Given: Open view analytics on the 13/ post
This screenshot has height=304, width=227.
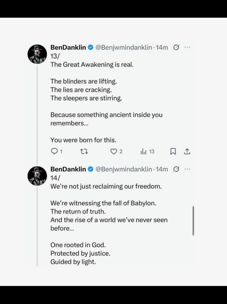Looking at the screenshot, I should tap(144, 152).
